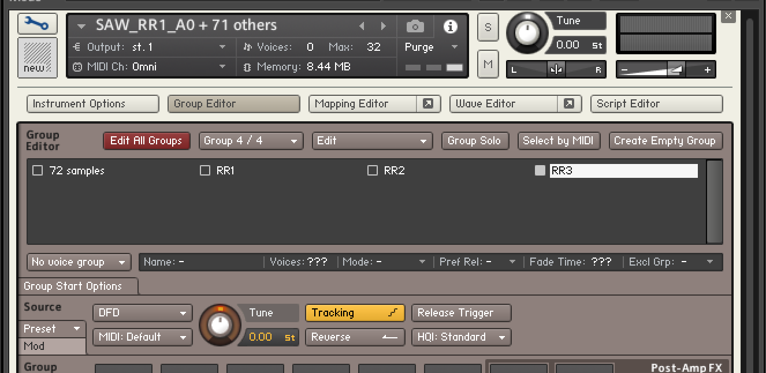Image resolution: width=766 pixels, height=373 pixels.
Task: Open the Wave Editor tab
Action: [504, 104]
